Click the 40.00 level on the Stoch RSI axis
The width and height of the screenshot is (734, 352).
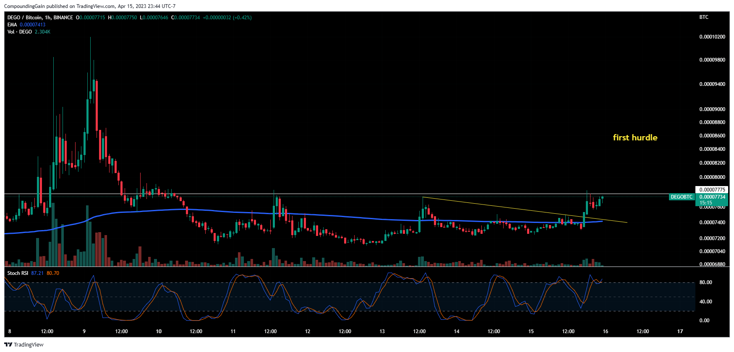tap(705, 302)
